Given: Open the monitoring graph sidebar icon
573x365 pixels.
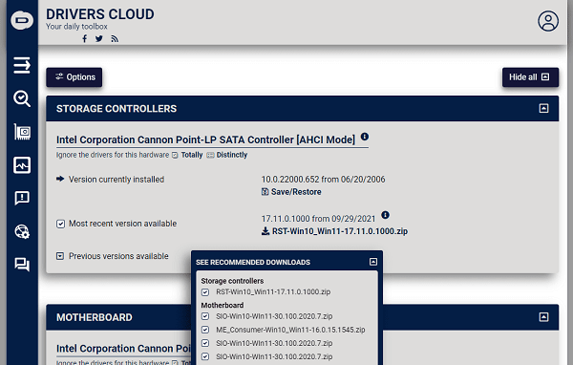Looking at the screenshot, I should (22, 165).
